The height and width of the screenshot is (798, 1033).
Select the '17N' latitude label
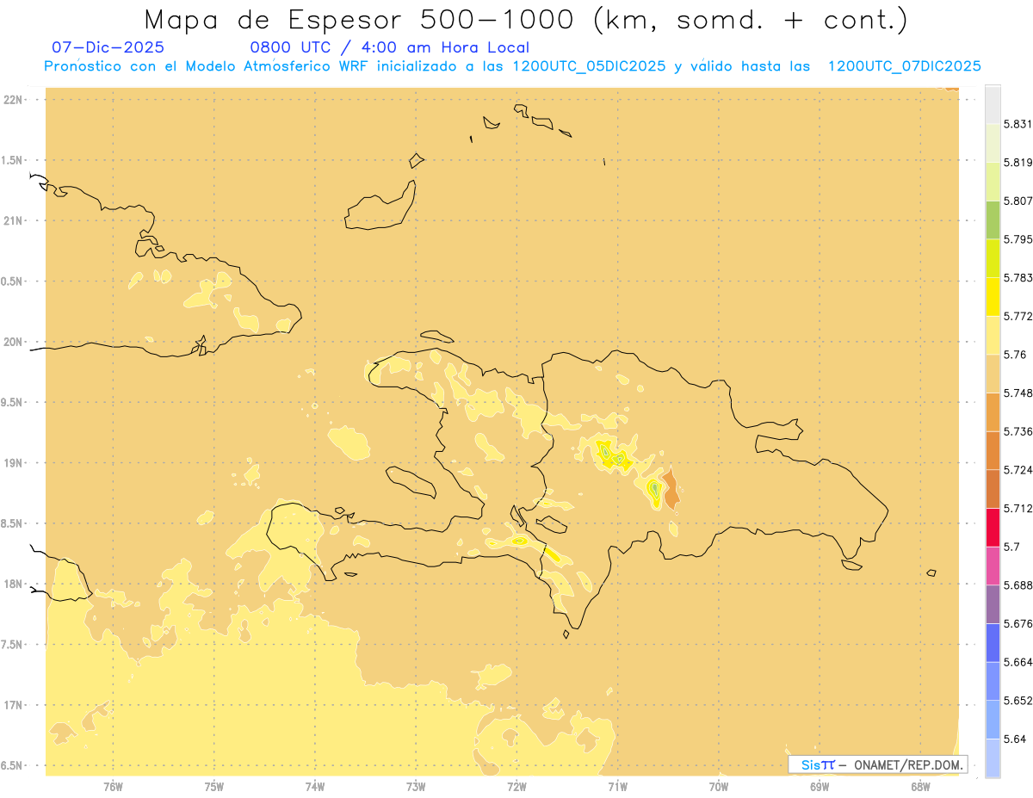(15, 705)
